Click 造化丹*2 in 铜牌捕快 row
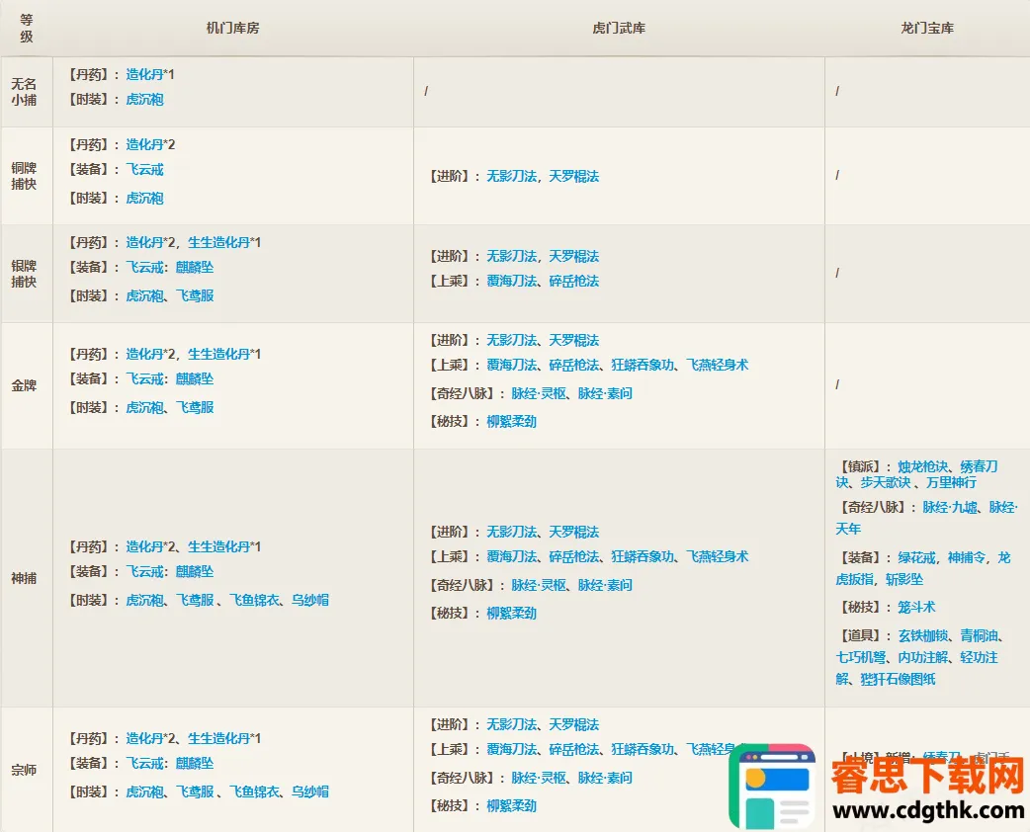1030x832 pixels. coord(150,145)
